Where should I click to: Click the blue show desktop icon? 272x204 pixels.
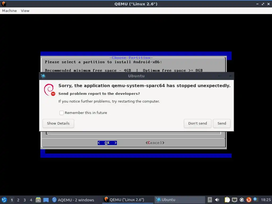(x=46, y=200)
